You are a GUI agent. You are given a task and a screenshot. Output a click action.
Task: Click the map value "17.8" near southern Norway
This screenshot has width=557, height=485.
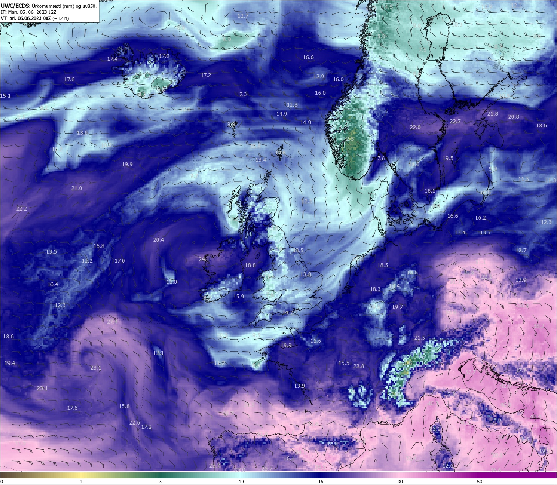pos(380,158)
